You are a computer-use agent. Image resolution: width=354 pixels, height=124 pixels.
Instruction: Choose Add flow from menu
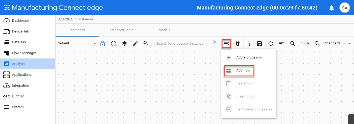(x=249, y=70)
